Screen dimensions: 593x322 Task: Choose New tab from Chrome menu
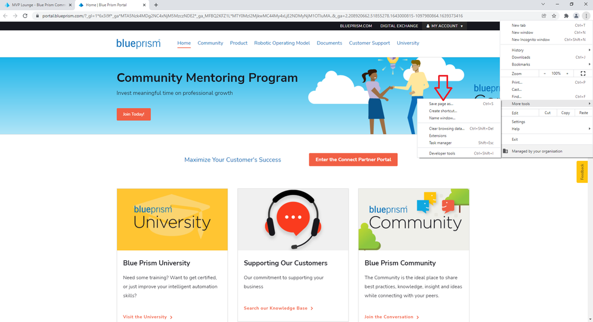tap(546, 26)
